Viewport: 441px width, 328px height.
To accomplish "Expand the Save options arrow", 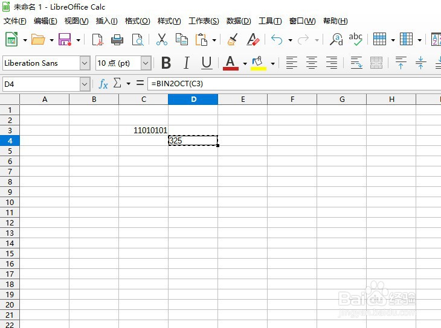I will tap(79, 40).
